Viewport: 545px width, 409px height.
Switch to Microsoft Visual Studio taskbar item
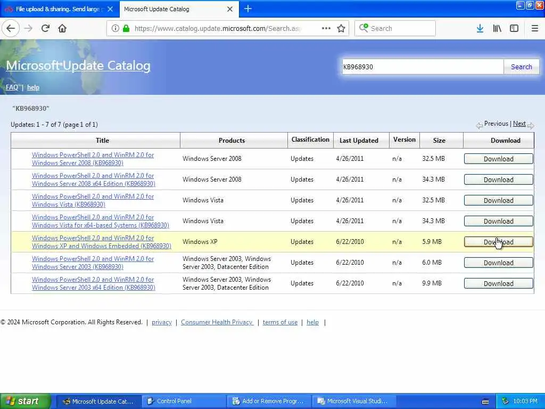pos(354,402)
